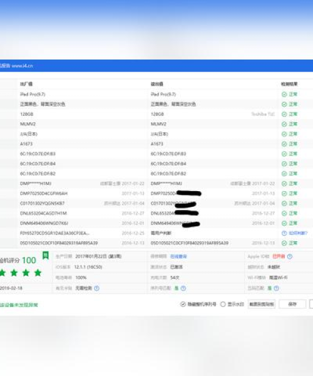Click the battery life value 100%
Image resolution: width=313 pixels, height=376 pixels.
81,278
